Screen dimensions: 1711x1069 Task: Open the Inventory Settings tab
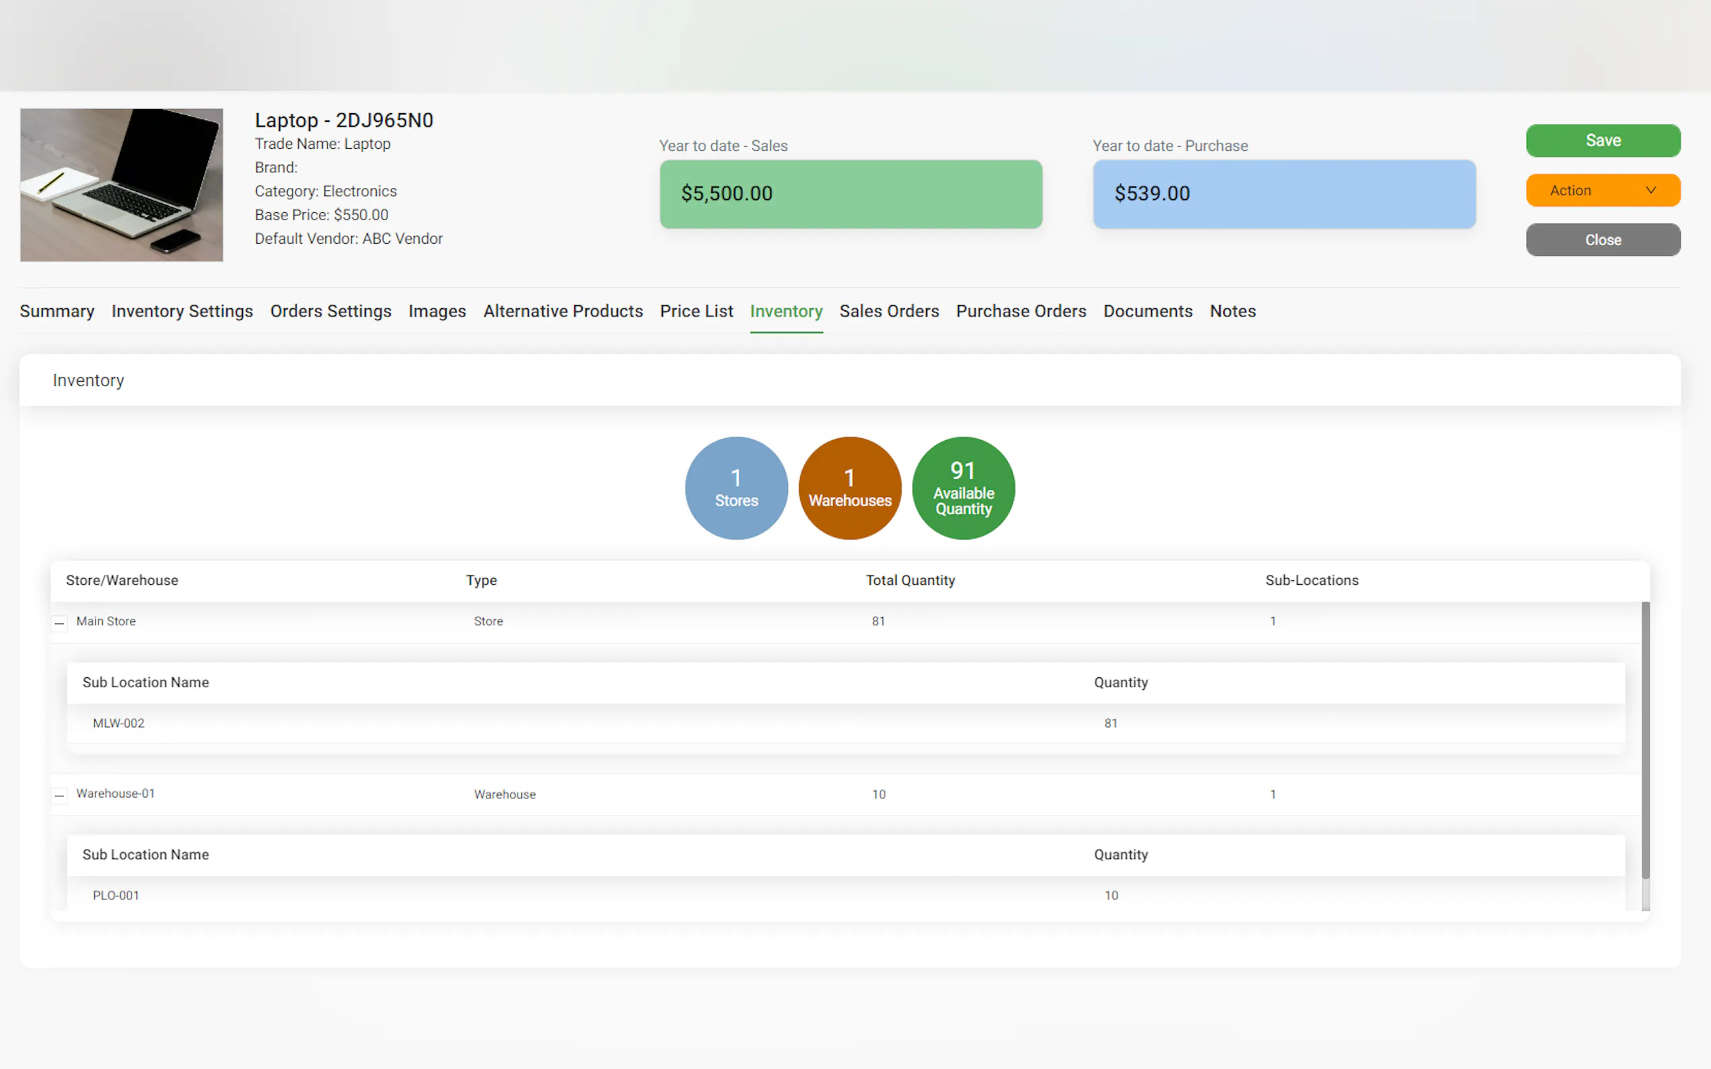tap(182, 311)
